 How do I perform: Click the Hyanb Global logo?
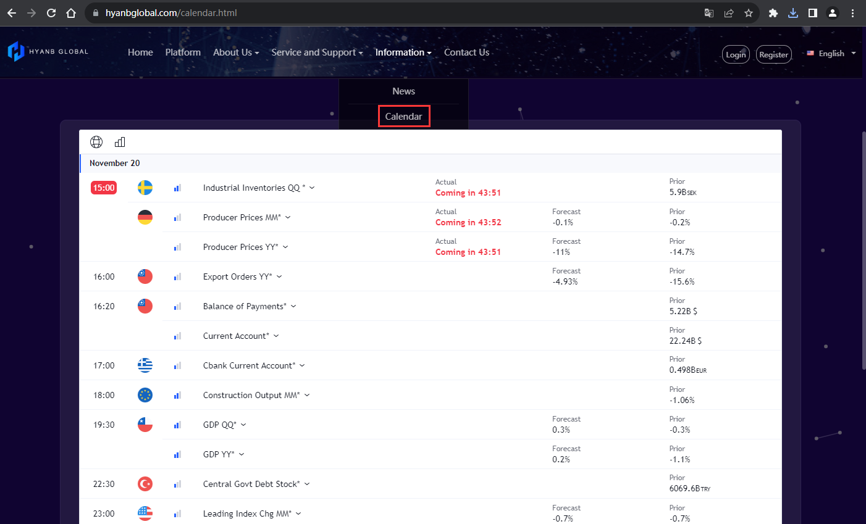click(x=48, y=52)
